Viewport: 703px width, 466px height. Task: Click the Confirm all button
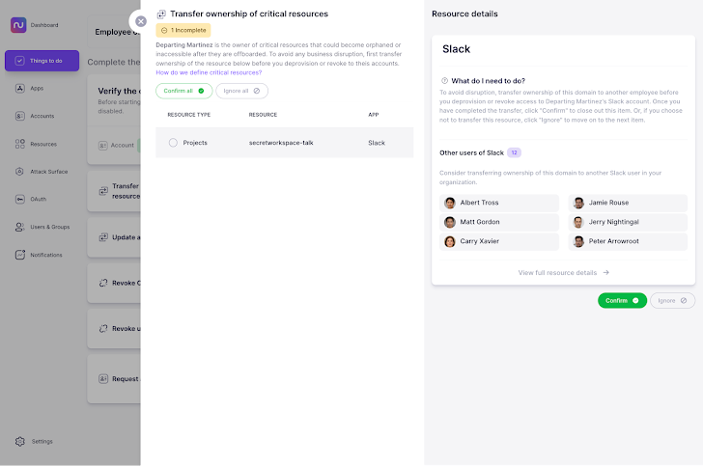pyautogui.click(x=183, y=91)
